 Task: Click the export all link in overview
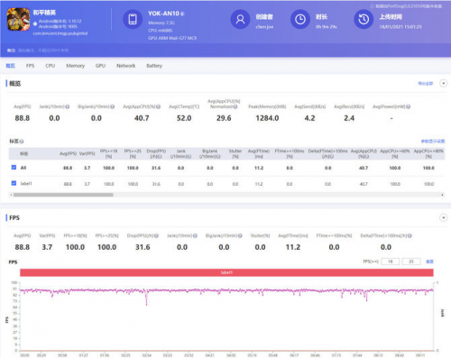point(426,83)
